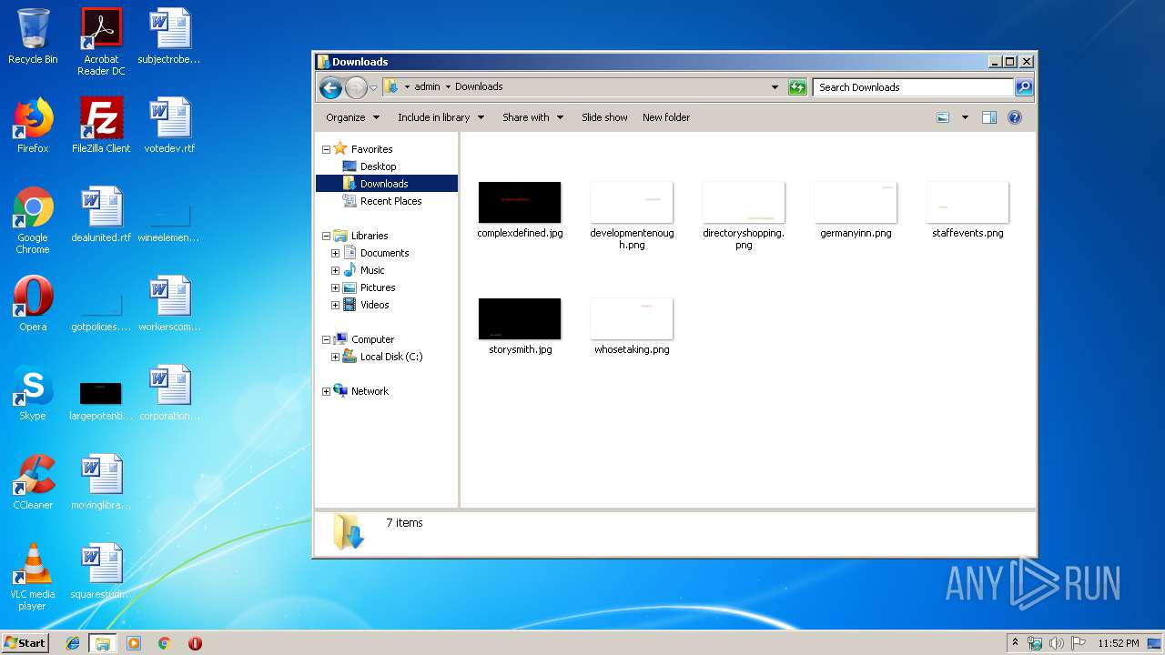Create a New folder

[666, 117]
